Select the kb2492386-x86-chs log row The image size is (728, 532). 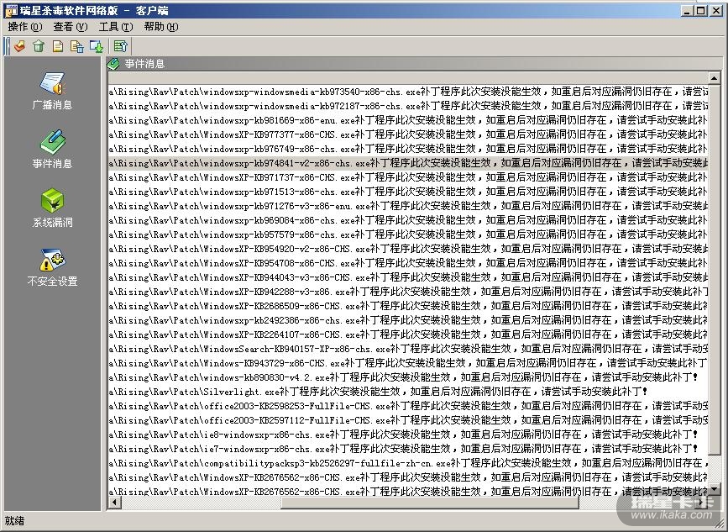[x=408, y=320]
